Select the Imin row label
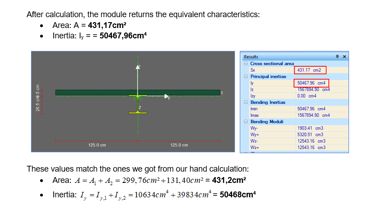Image resolution: width=376 pixels, height=224 pixels. tap(254, 109)
